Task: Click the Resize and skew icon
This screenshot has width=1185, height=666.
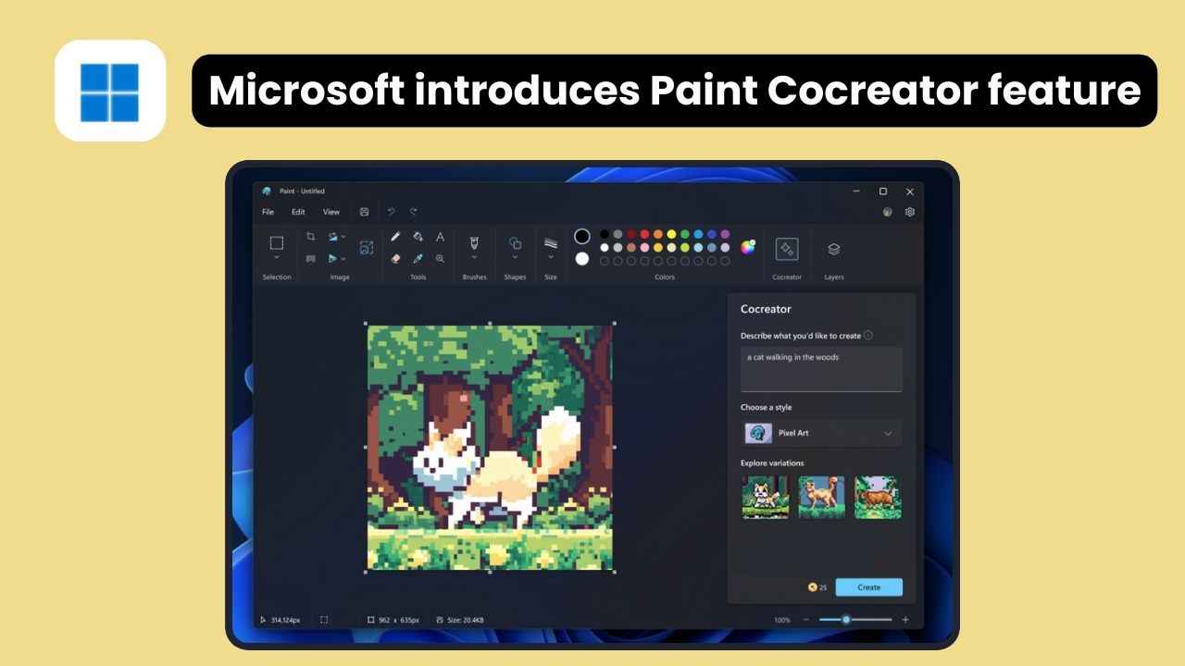Action: [311, 259]
